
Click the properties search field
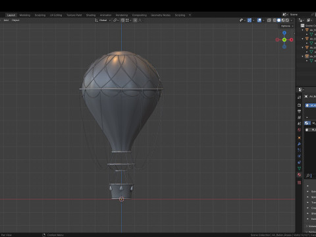[x=311, y=176]
